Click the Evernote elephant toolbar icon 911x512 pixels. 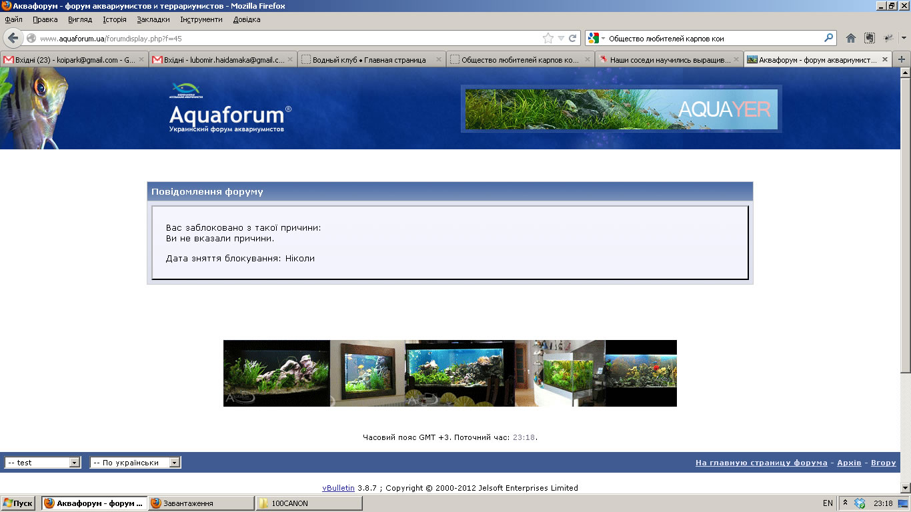tap(888, 38)
